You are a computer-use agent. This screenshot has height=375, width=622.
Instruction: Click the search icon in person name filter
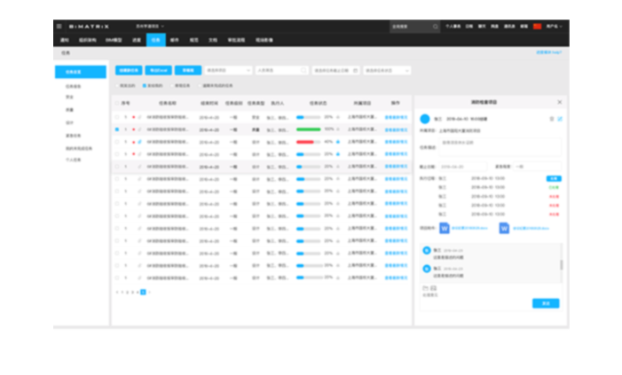[x=303, y=70]
